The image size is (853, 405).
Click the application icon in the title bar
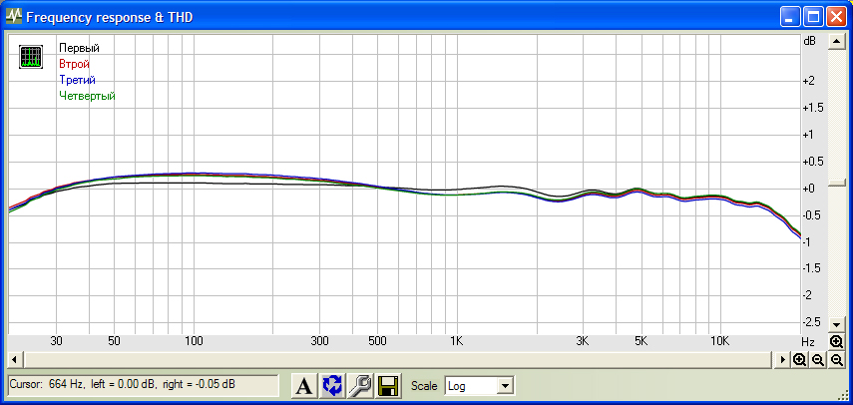[x=14, y=17]
